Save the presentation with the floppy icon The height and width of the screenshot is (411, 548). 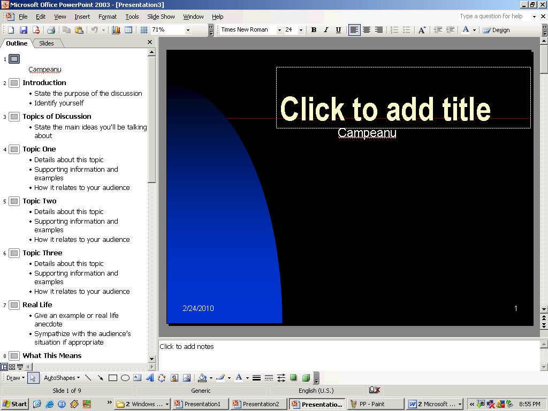[x=24, y=30]
